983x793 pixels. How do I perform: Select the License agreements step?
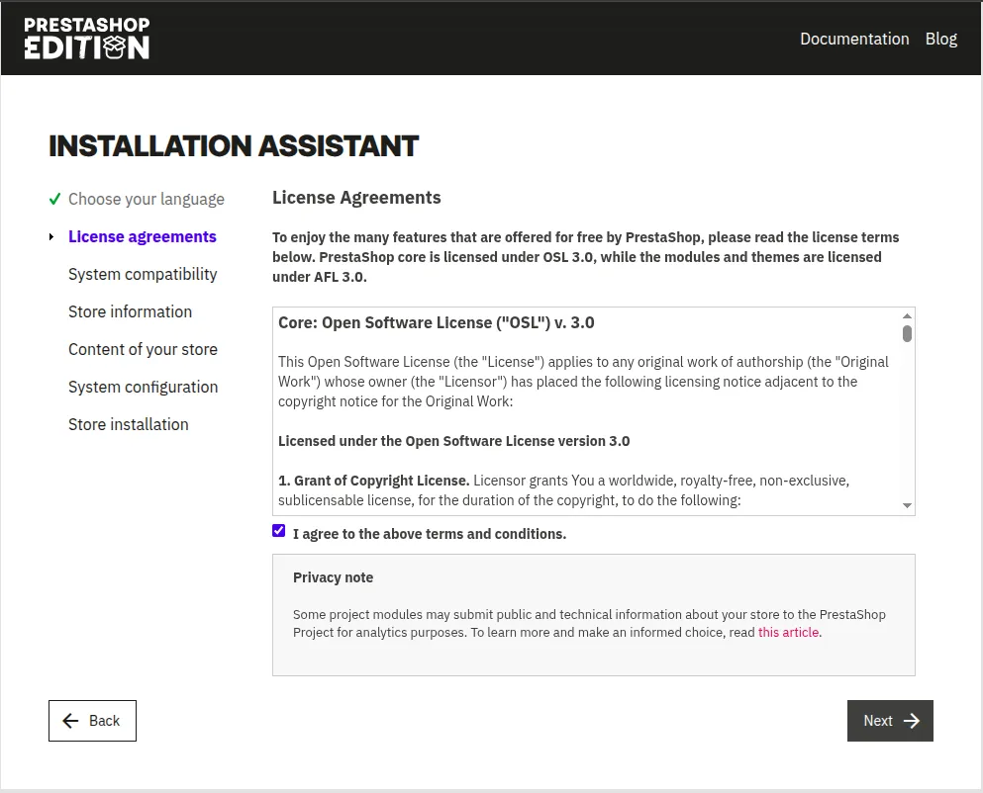tap(142, 237)
